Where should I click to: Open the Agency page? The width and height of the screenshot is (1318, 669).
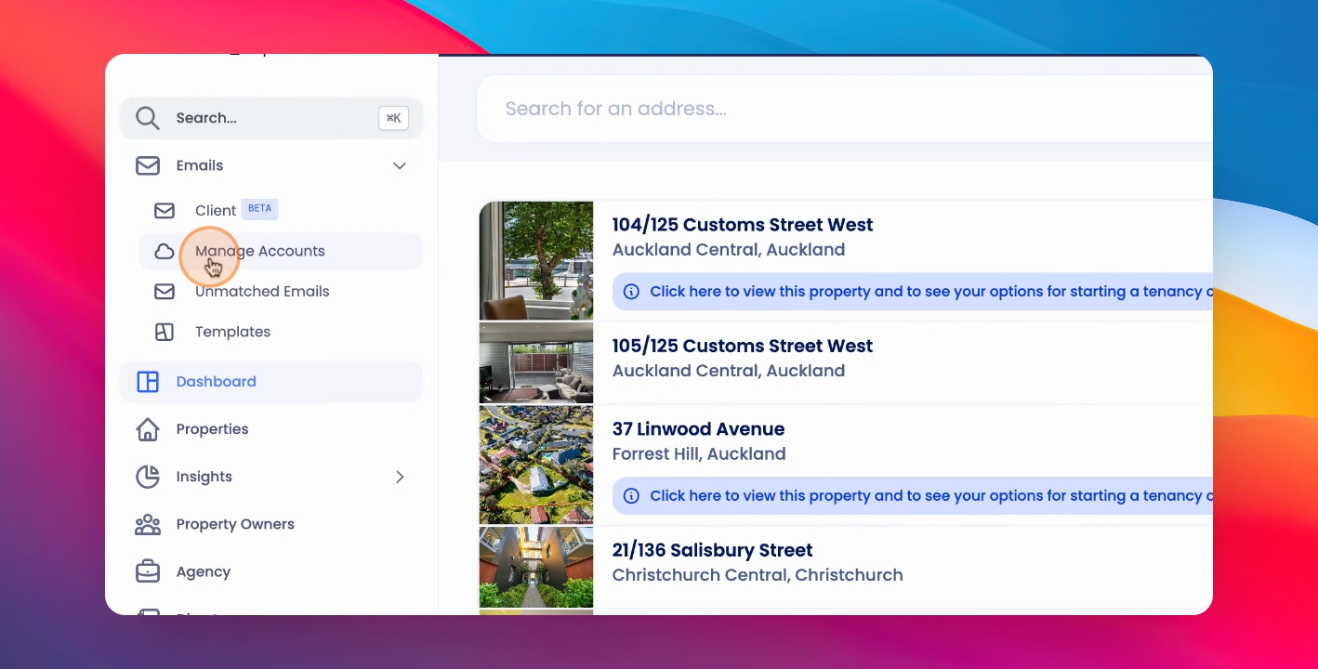(271, 571)
